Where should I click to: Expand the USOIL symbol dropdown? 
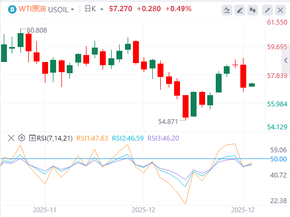click(72, 10)
